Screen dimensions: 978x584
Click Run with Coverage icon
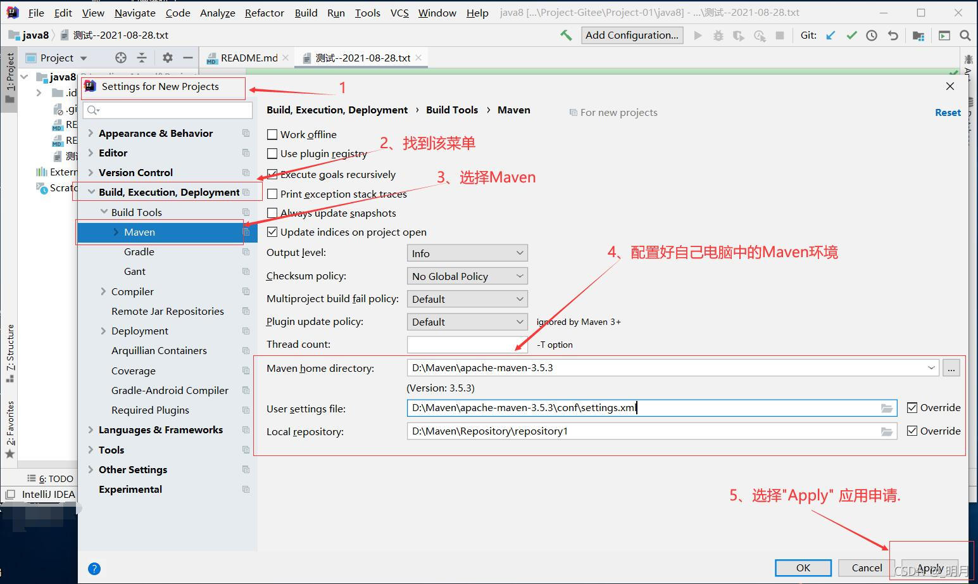(x=739, y=35)
